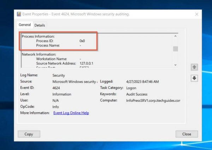
Task: Click the 'Process Name:' label
Action: [48, 45]
